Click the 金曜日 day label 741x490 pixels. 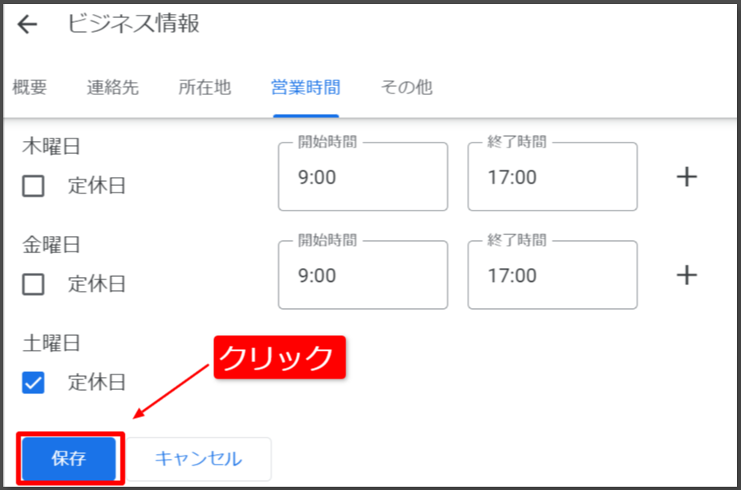coord(51,244)
